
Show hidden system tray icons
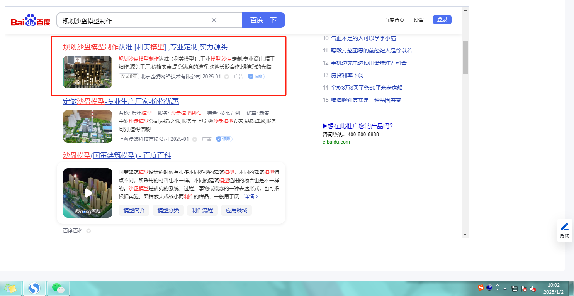505,288
